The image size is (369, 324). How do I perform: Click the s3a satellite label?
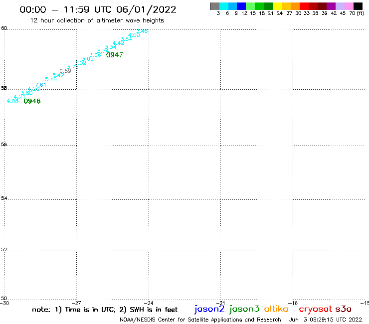point(344,309)
